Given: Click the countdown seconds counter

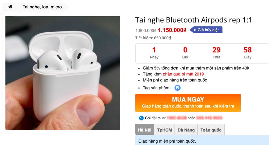Looking at the screenshot, I should [247, 53].
